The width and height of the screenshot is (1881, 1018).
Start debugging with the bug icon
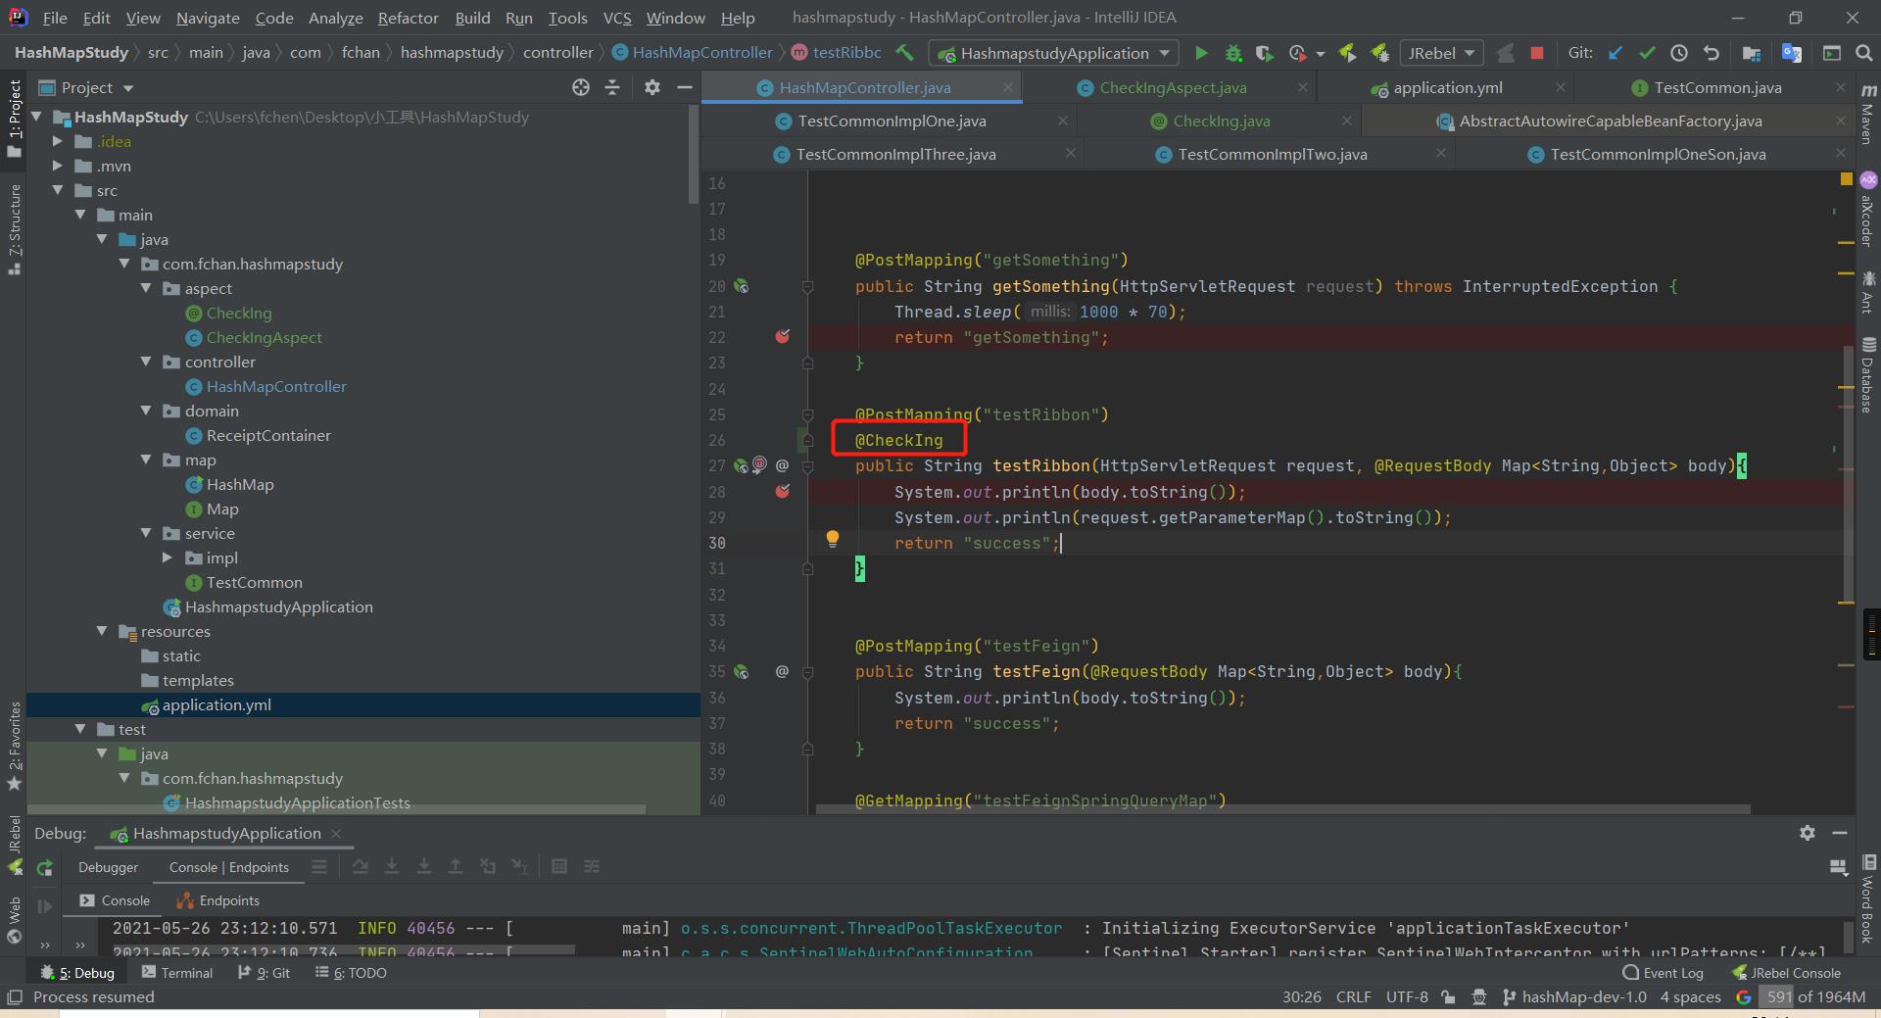pos(1233,53)
